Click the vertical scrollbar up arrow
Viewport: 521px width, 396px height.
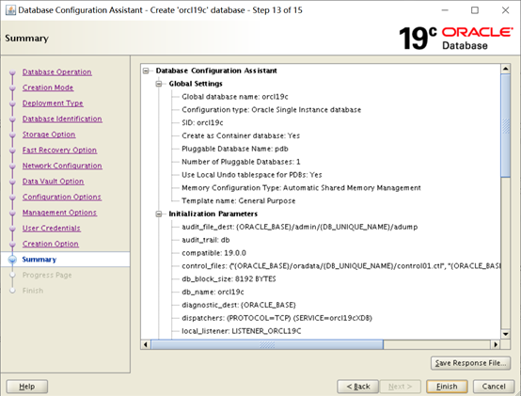tap(505, 69)
